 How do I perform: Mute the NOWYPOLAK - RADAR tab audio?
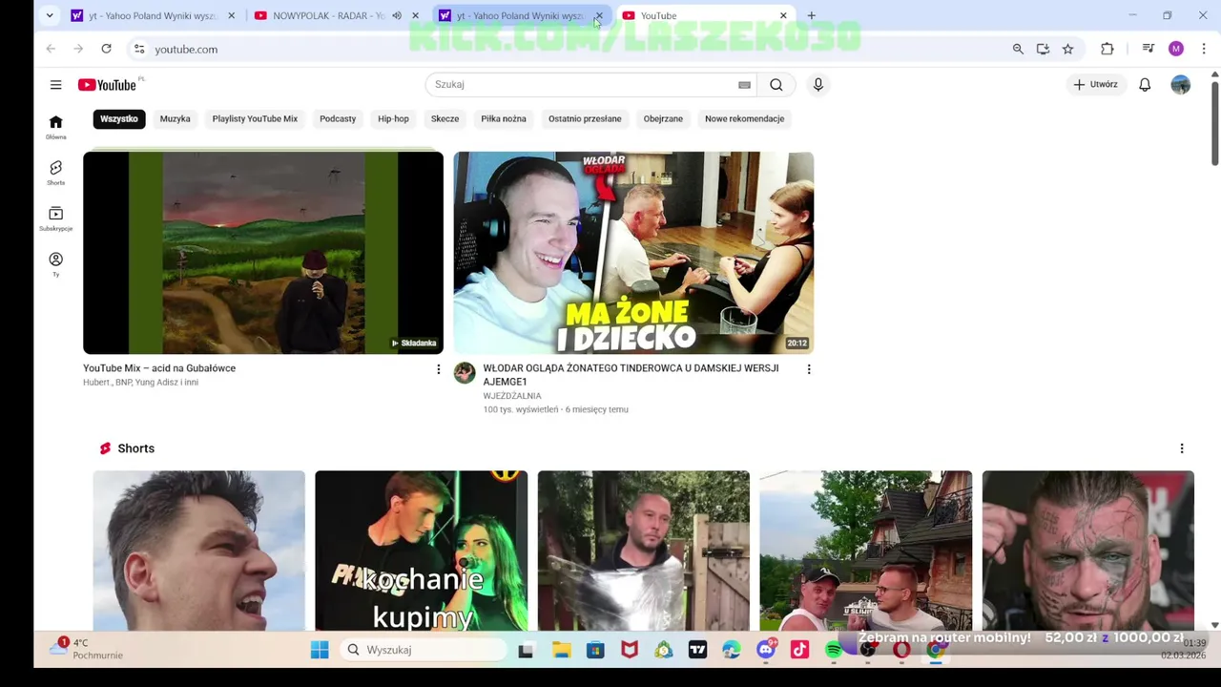pyautogui.click(x=397, y=15)
